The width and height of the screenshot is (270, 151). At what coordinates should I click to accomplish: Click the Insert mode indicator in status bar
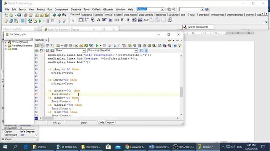coord(84,122)
